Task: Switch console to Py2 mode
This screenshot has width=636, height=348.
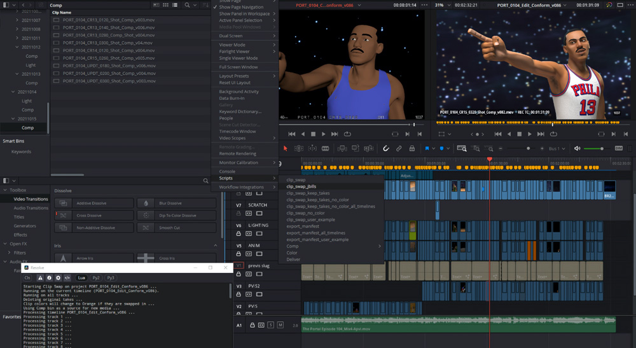Action: coord(96,278)
